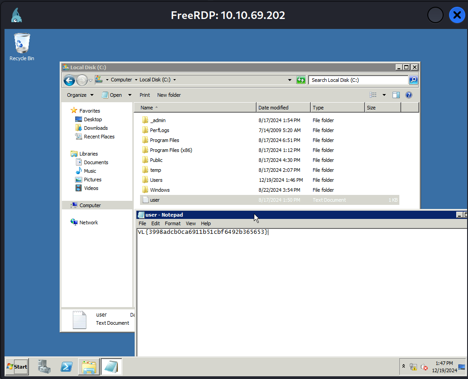The image size is (468, 379).
Task: Click the volume speaker tray icon
Action: tap(424, 367)
